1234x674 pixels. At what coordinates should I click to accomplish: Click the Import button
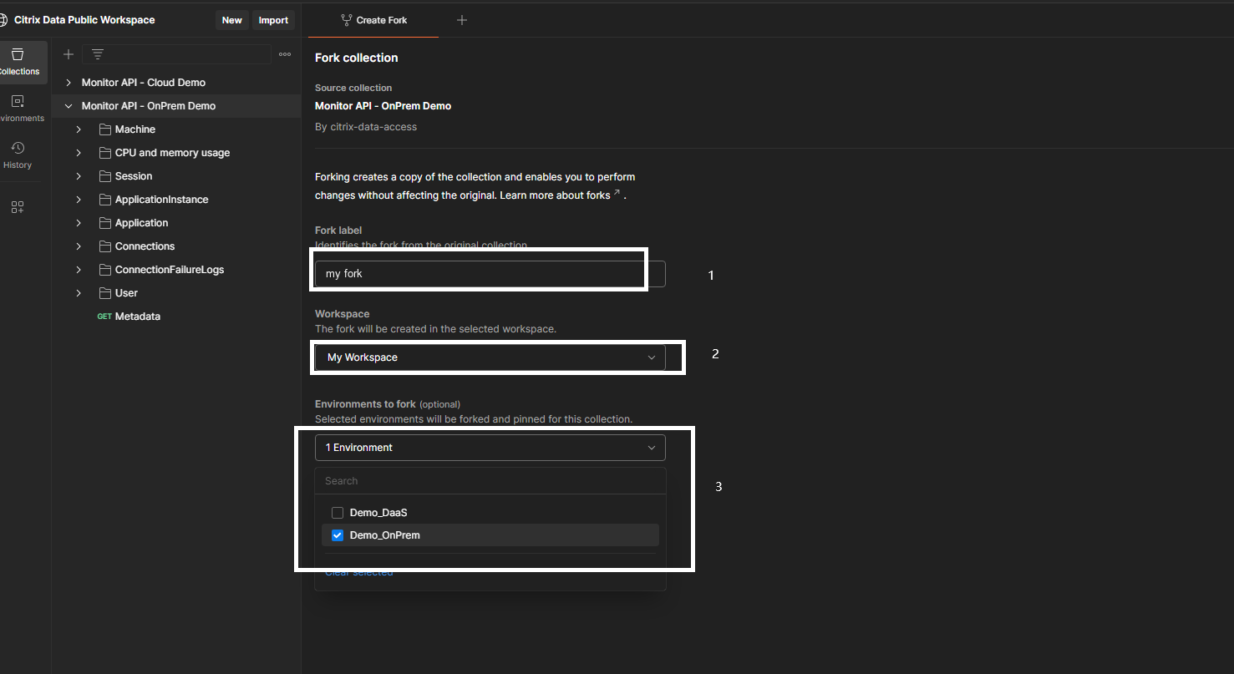[273, 20]
